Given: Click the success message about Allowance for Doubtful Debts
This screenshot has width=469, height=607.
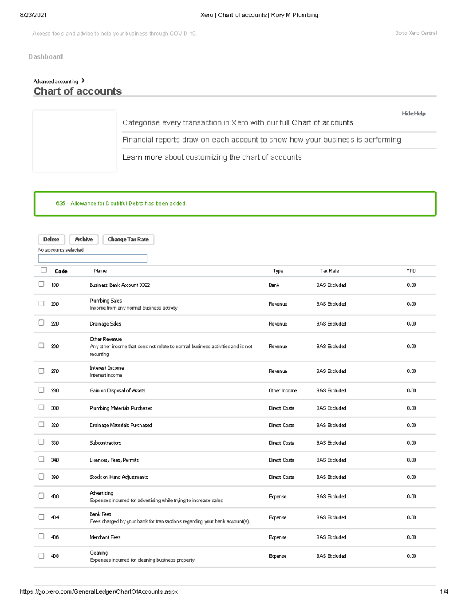Looking at the screenshot, I should pyautogui.click(x=122, y=203).
